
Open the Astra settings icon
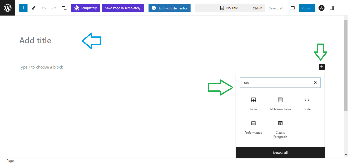322,8
